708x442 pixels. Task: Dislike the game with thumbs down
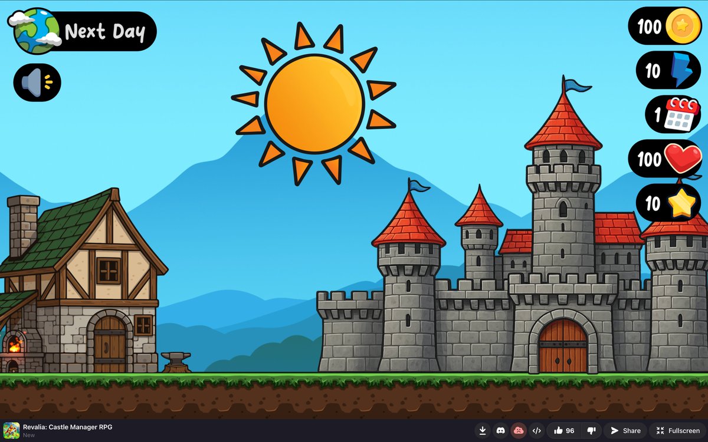point(592,431)
